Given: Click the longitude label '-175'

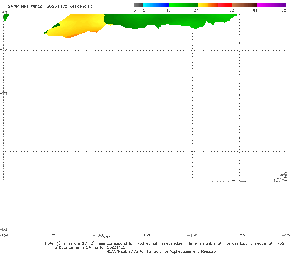Looking at the screenshot, I should (x=51, y=235).
